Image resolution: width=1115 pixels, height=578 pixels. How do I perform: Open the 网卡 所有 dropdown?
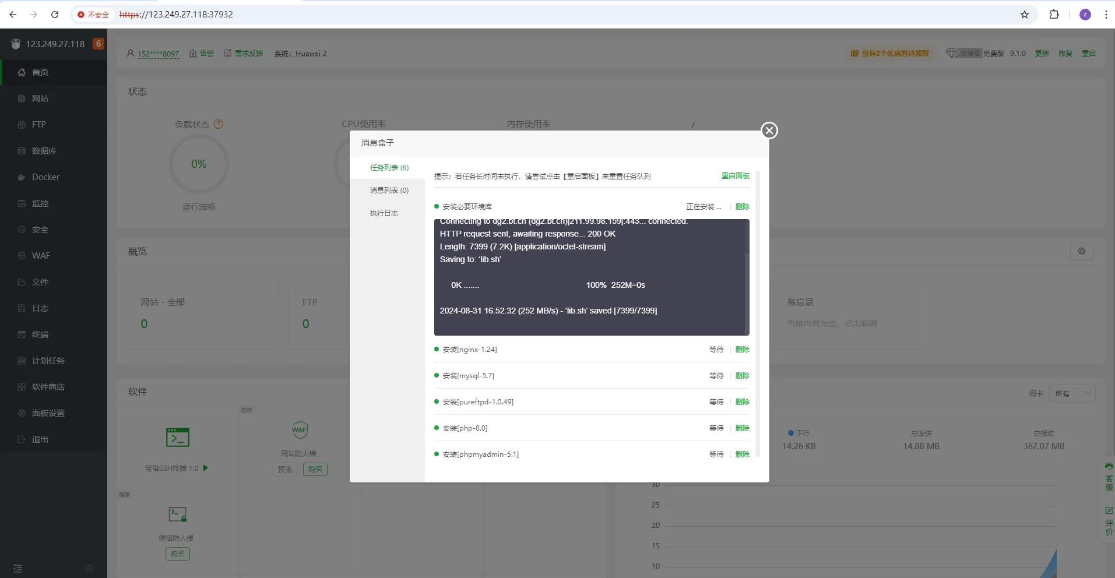(1072, 394)
